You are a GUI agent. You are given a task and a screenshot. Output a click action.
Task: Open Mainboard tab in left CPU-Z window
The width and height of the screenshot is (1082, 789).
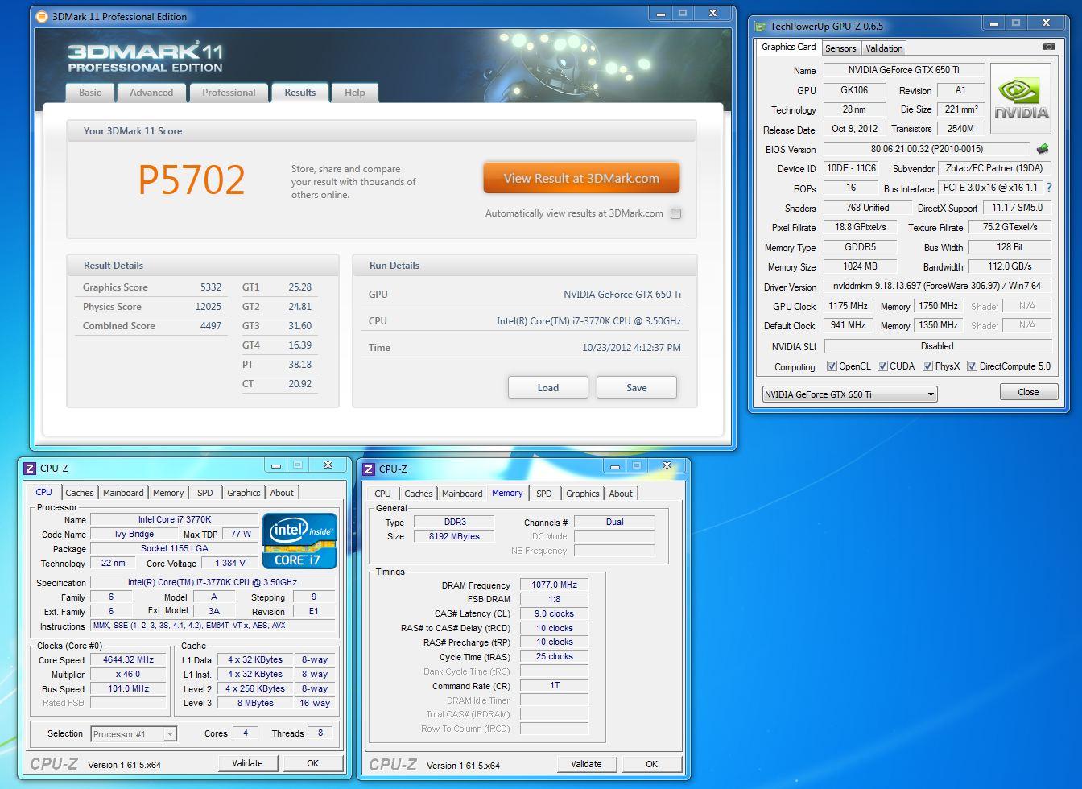click(x=123, y=493)
